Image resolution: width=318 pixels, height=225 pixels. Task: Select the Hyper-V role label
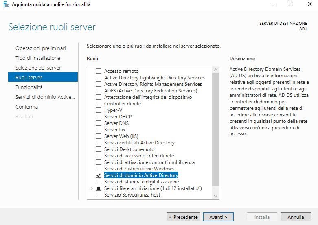113,110
